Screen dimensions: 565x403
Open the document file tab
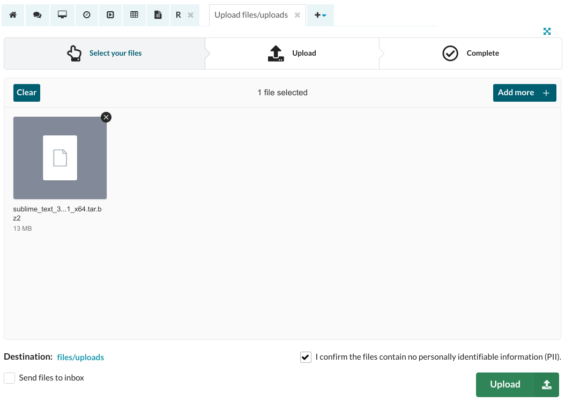point(158,15)
